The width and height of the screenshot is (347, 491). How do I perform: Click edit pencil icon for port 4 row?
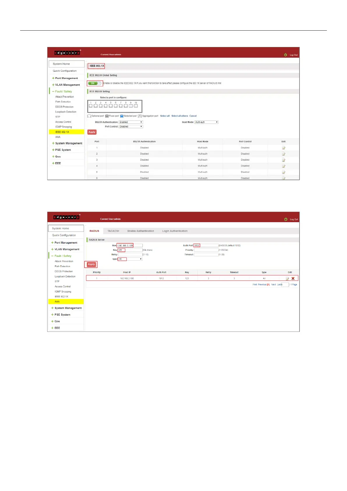[283, 166]
